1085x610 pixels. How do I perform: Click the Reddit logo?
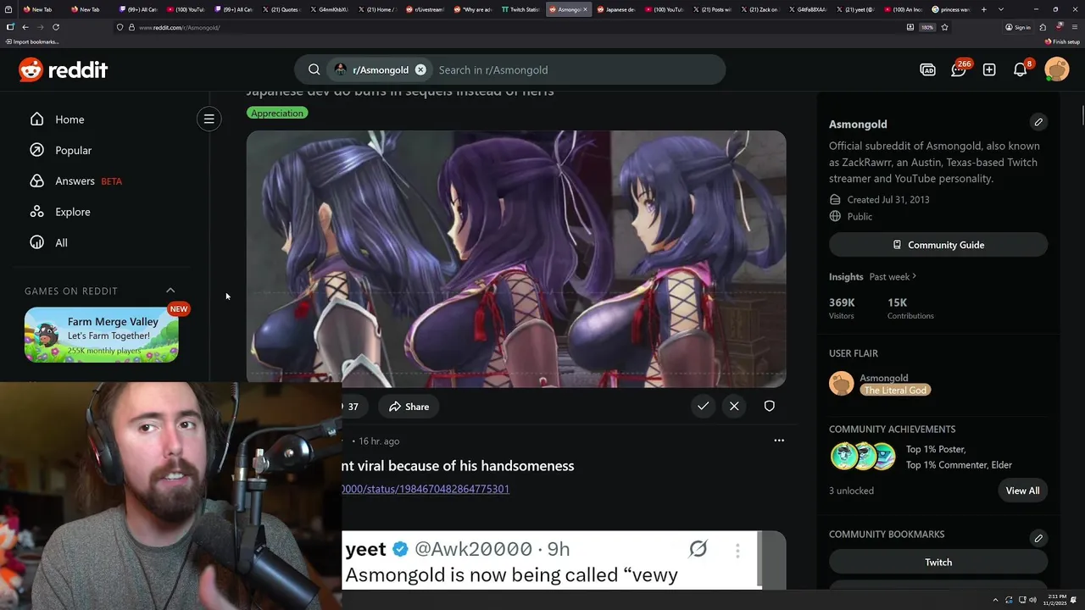[x=64, y=69]
